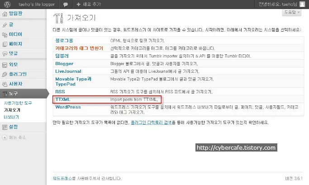Open the 도움말 help dropdown
The height and width of the screenshot is (185, 309).
(291, 12)
